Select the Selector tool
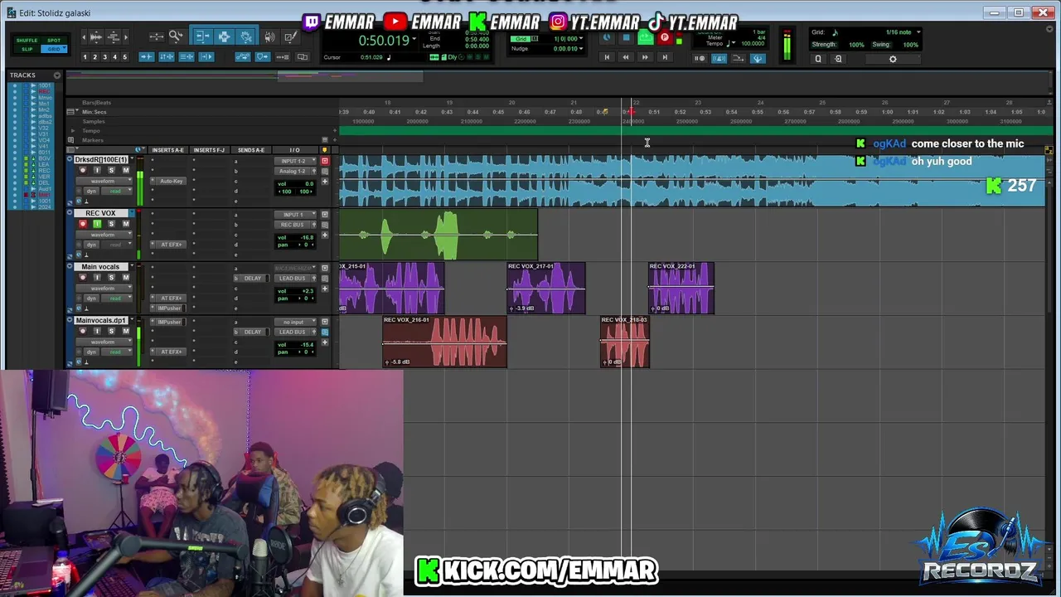Screen dimensions: 1061x597 click(x=224, y=36)
